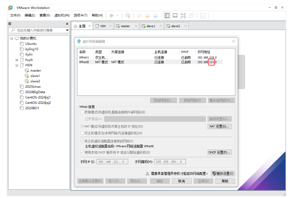Open the 帮助(H) menu
Viewport: 291px width, 198px height.
pyautogui.click(x=97, y=15)
